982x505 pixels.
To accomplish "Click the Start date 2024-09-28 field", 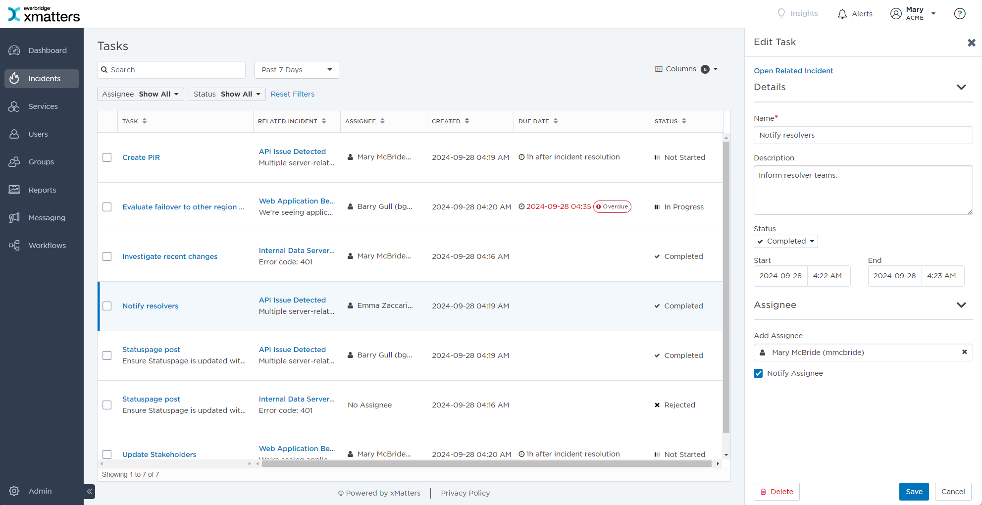I will point(780,276).
